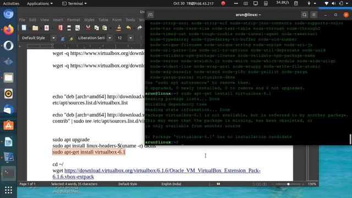Click Page 1 of 1 in status bar
352x198 pixels.
click(x=28, y=184)
